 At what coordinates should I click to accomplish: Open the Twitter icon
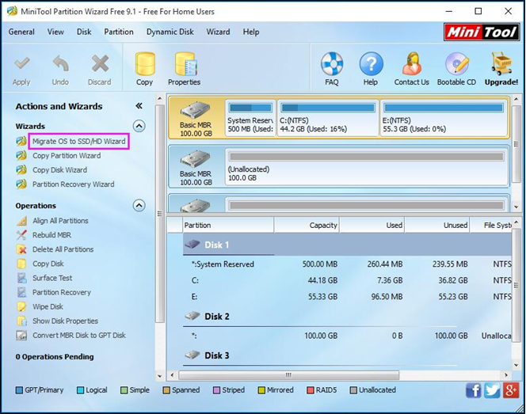[492, 390]
